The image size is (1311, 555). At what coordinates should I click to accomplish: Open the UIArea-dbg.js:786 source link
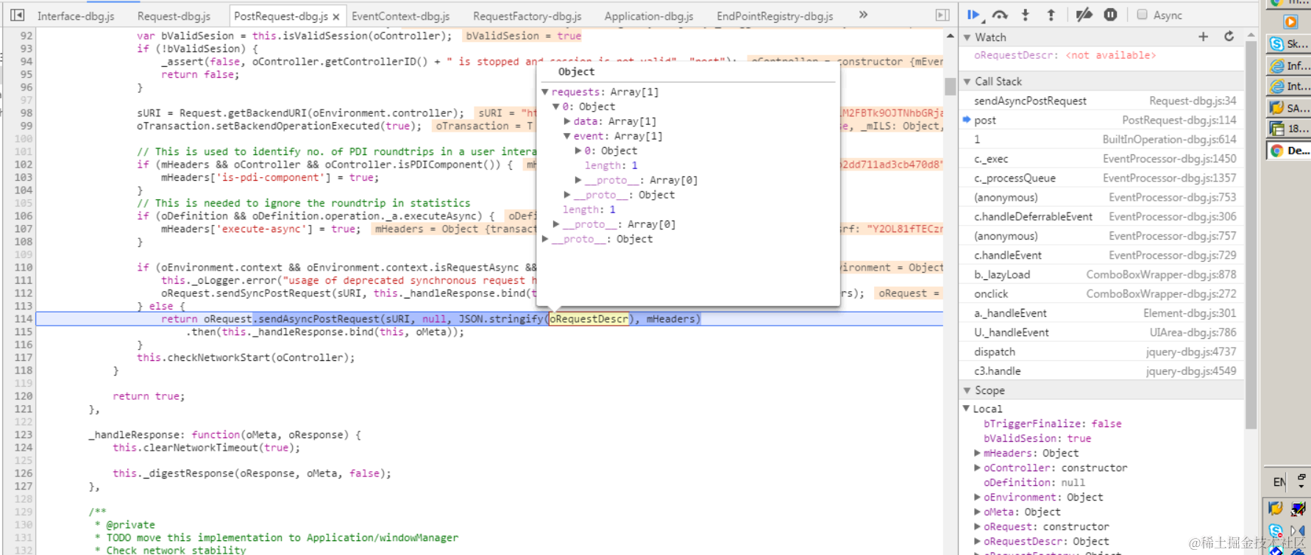click(1193, 332)
